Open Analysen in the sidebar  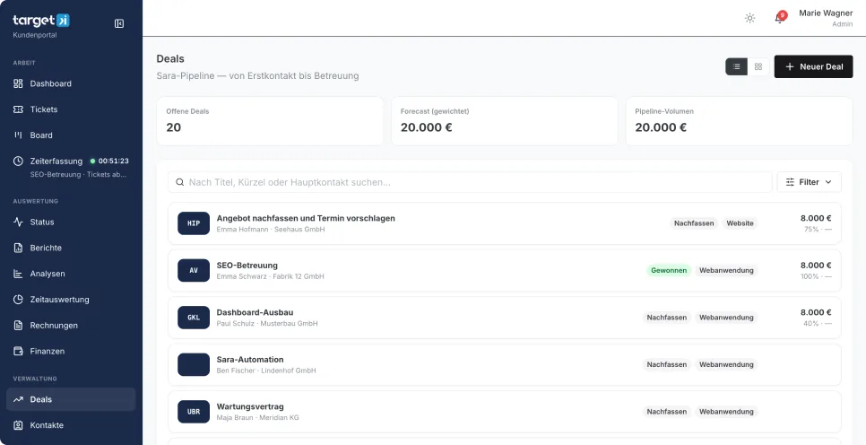pyautogui.click(x=71, y=274)
